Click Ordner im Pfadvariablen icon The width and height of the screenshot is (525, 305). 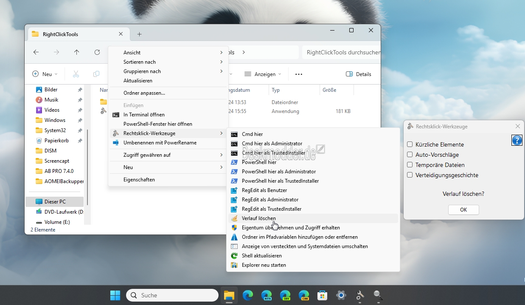[x=234, y=237]
